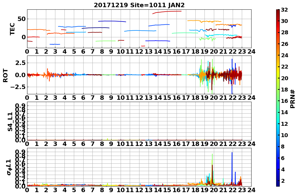Image resolution: width=298 pixels, height=196 pixels.
Task: Click x-axis tick '21' under S4_L1 panel
Action: 223,144
